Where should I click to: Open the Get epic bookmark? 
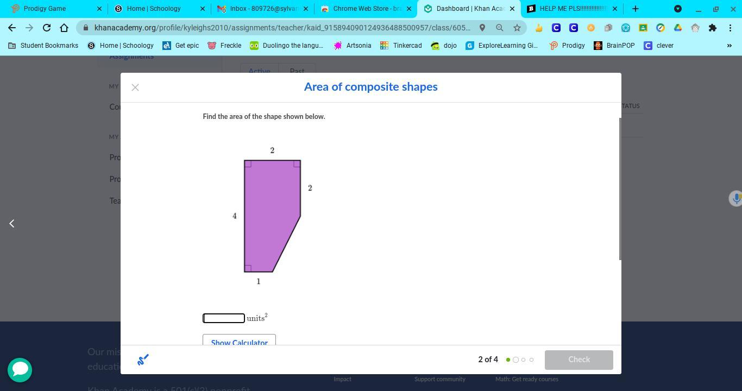[181, 46]
